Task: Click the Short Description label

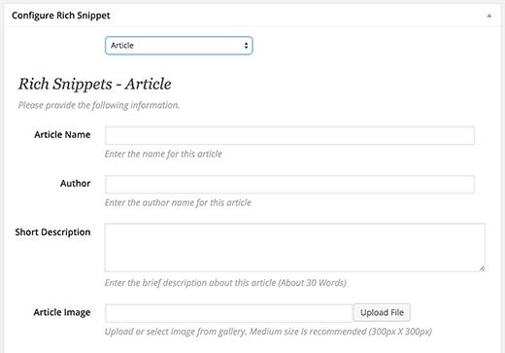Action: (x=52, y=232)
